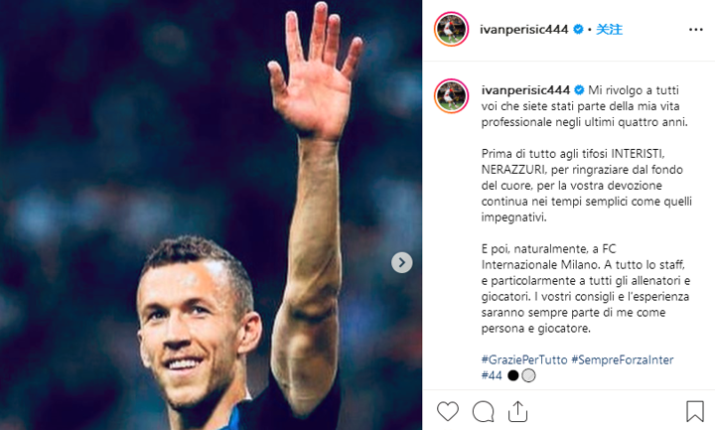Click the white circle emoji

(x=528, y=375)
